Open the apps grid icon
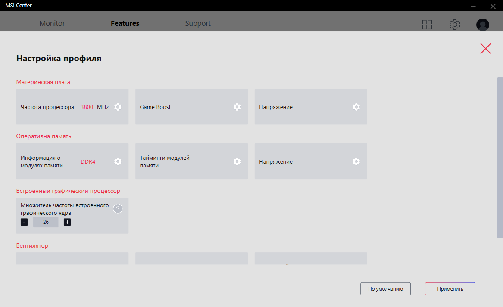Screen dimensions: 503x307 427,25
